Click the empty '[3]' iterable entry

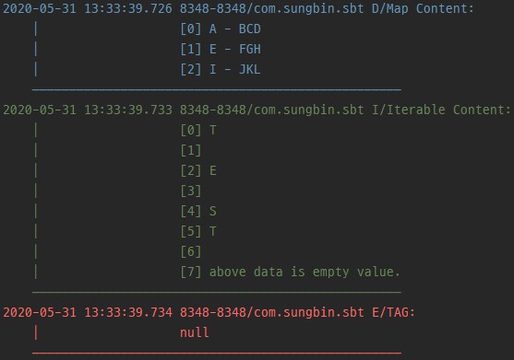click(191, 192)
